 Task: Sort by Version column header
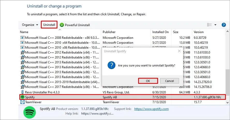pyautogui.click(x=199, y=32)
